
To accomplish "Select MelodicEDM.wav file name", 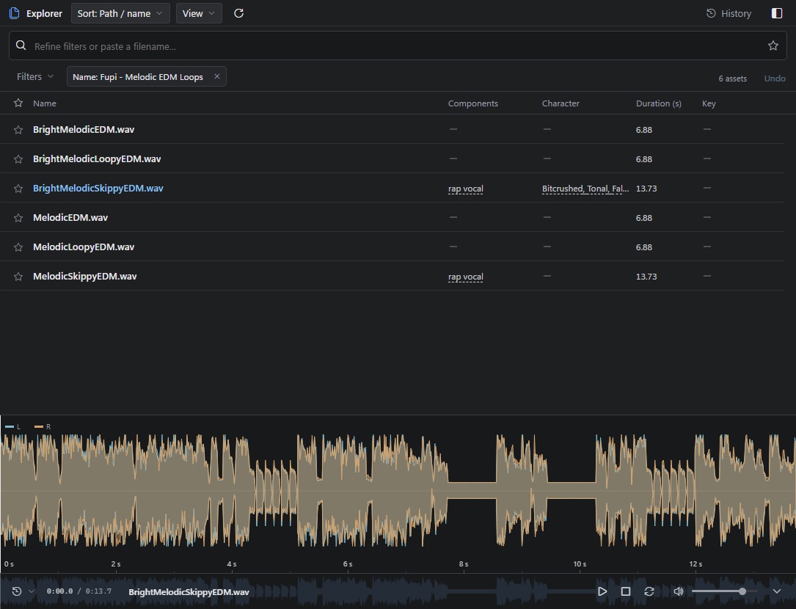I will (x=70, y=217).
